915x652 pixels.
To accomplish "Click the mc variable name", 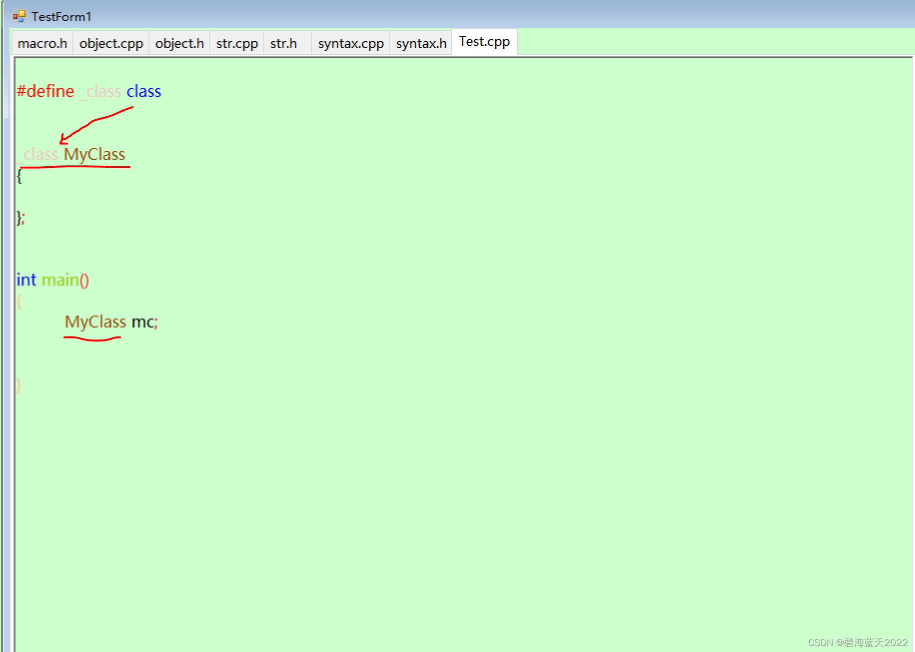I will coord(143,323).
